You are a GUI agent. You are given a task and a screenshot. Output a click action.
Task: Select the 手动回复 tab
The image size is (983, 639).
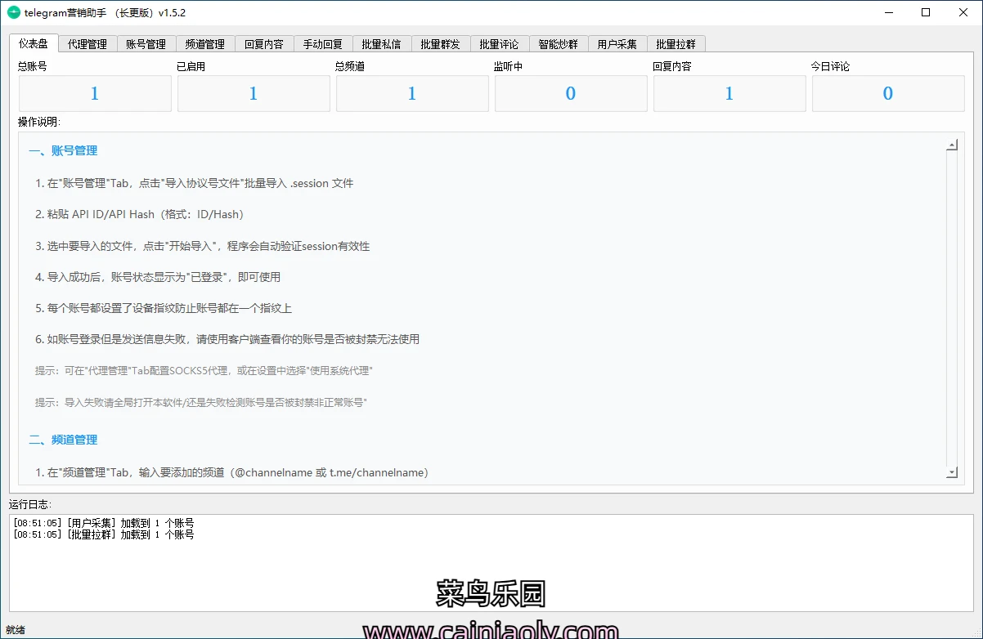click(323, 44)
